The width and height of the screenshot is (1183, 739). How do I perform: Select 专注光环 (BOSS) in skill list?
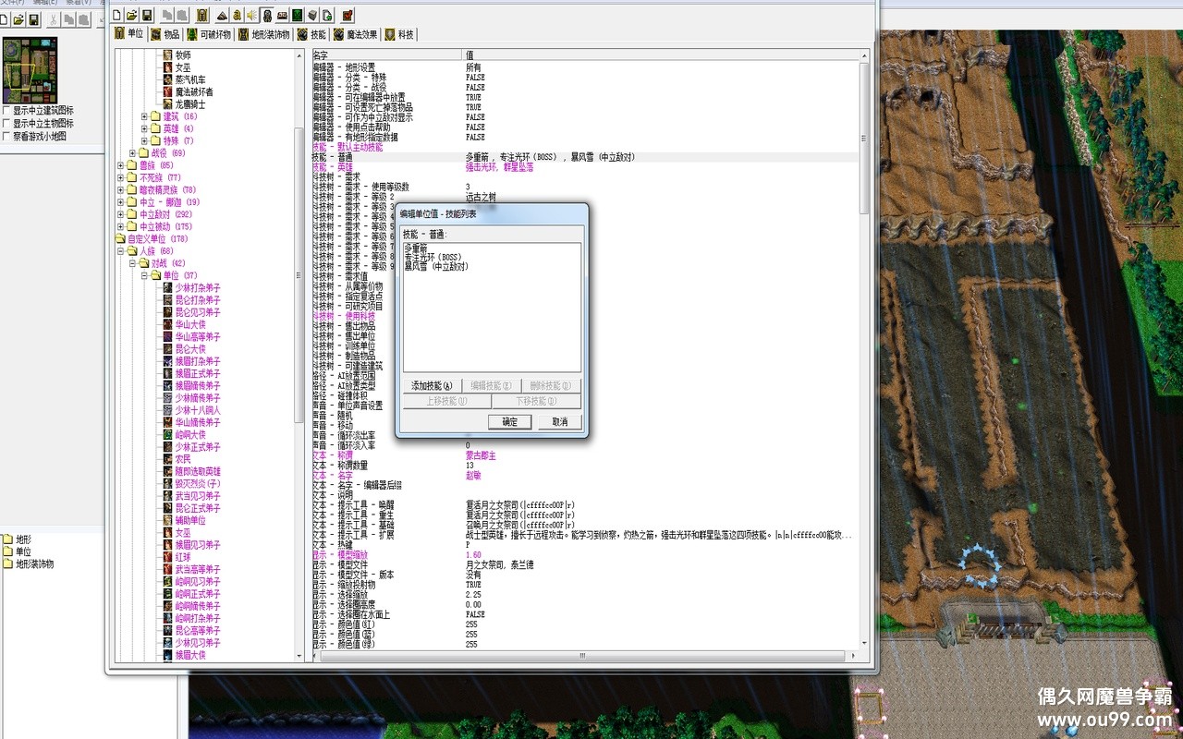click(432, 257)
